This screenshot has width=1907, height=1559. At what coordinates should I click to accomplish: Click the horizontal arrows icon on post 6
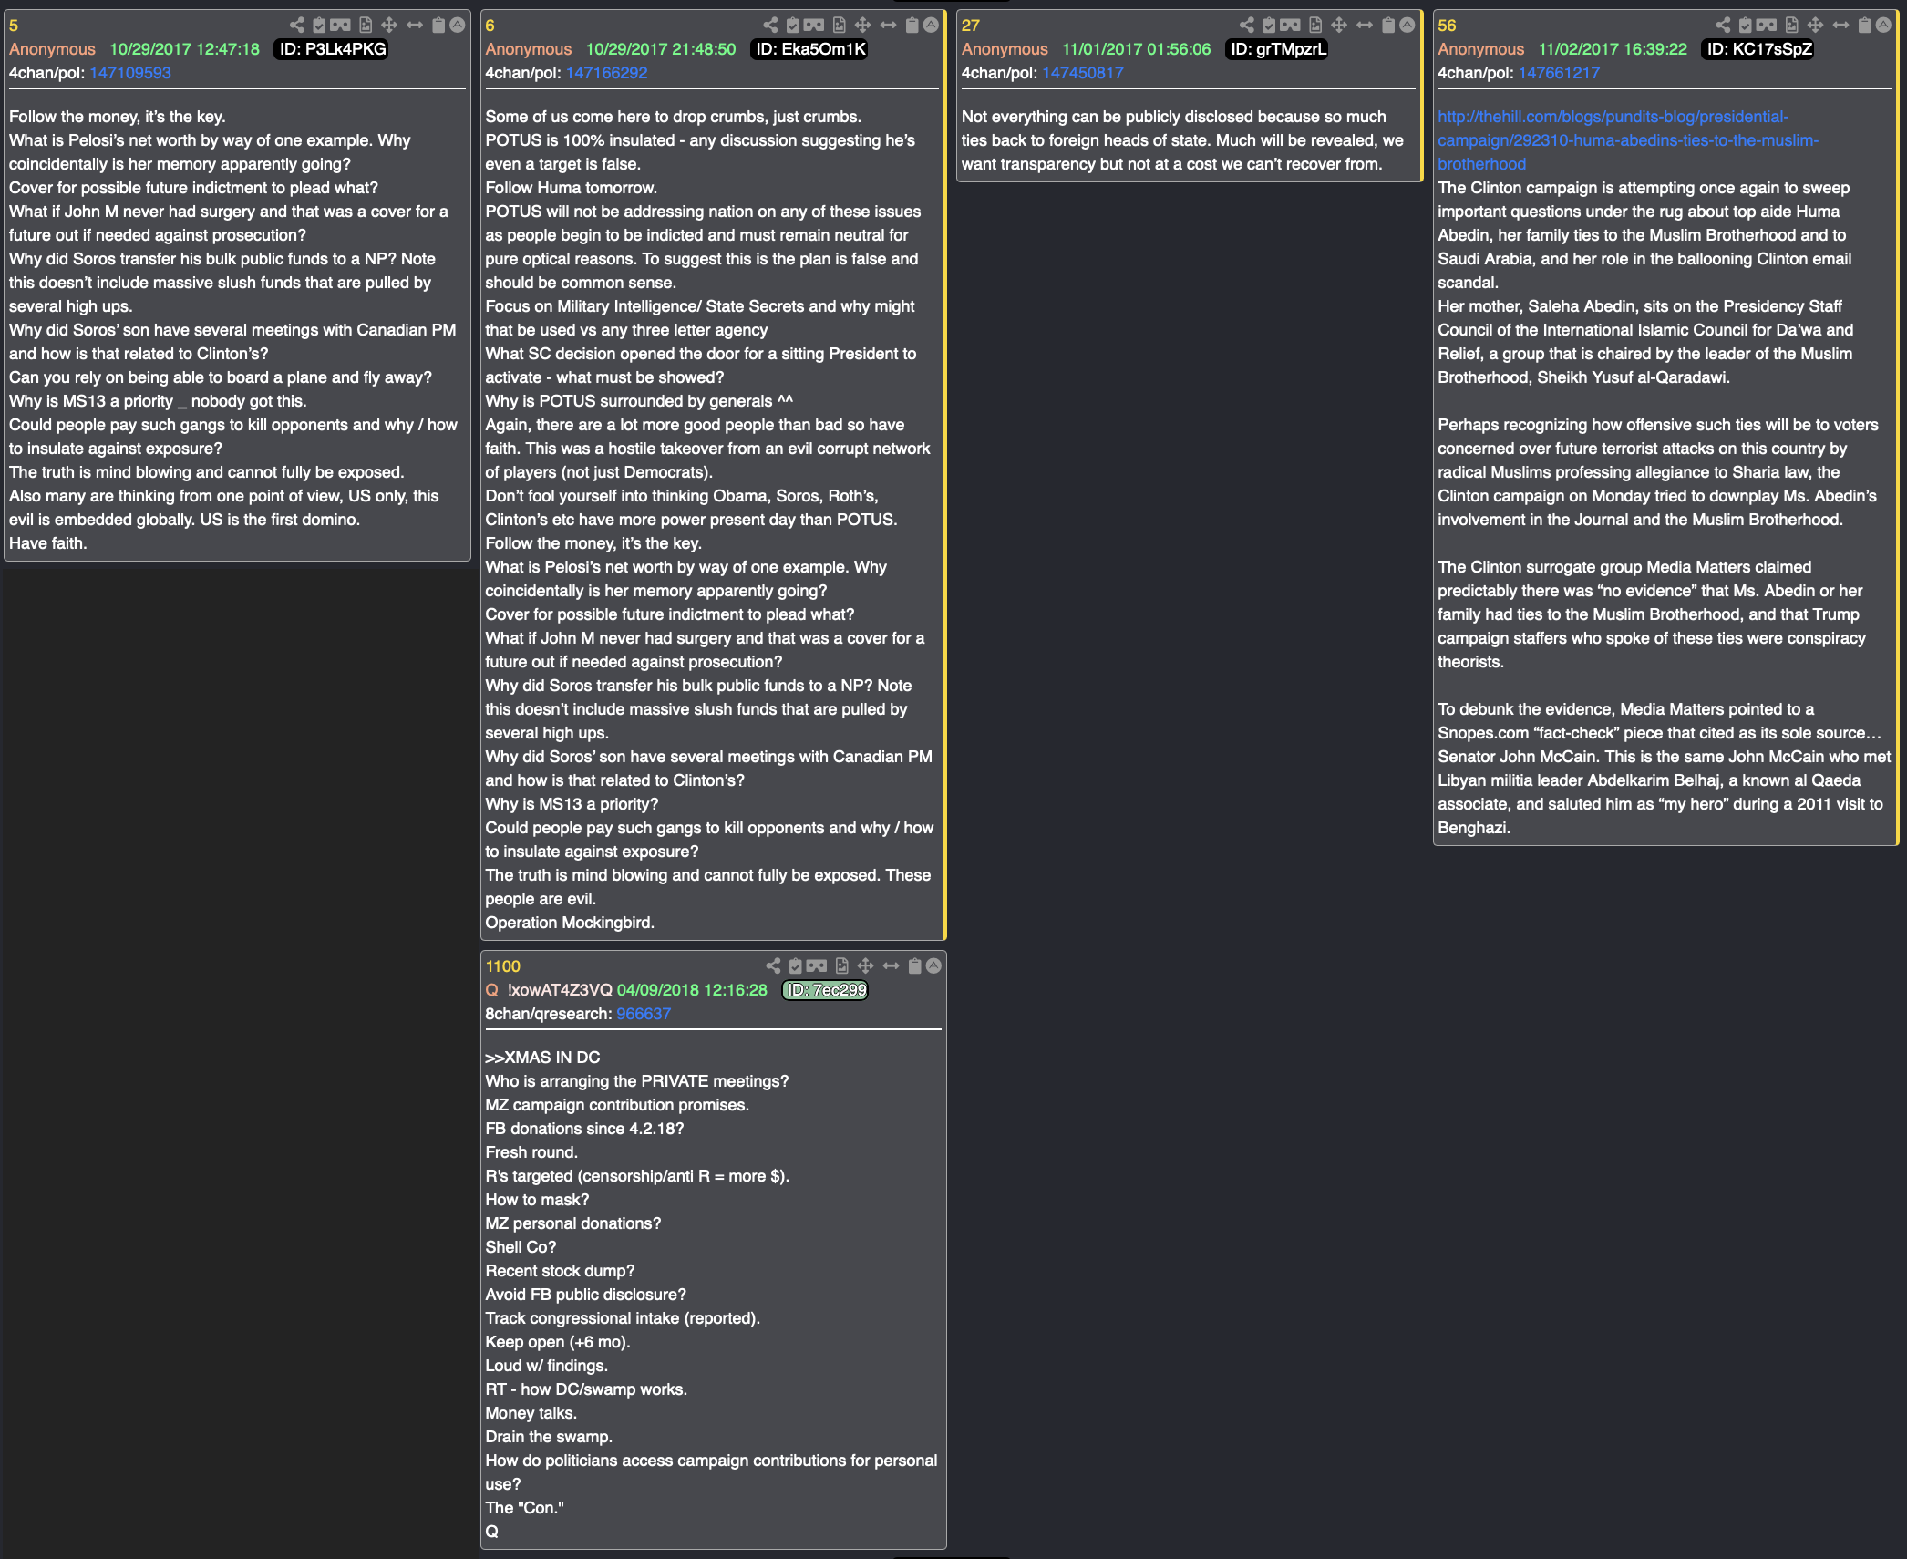(889, 25)
